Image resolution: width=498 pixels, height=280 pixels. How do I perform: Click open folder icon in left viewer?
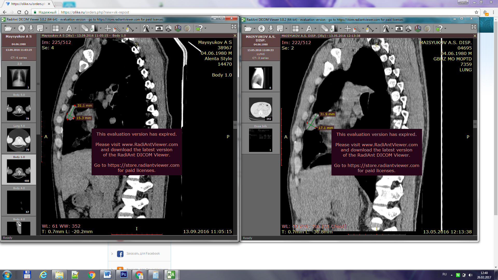coord(8,29)
